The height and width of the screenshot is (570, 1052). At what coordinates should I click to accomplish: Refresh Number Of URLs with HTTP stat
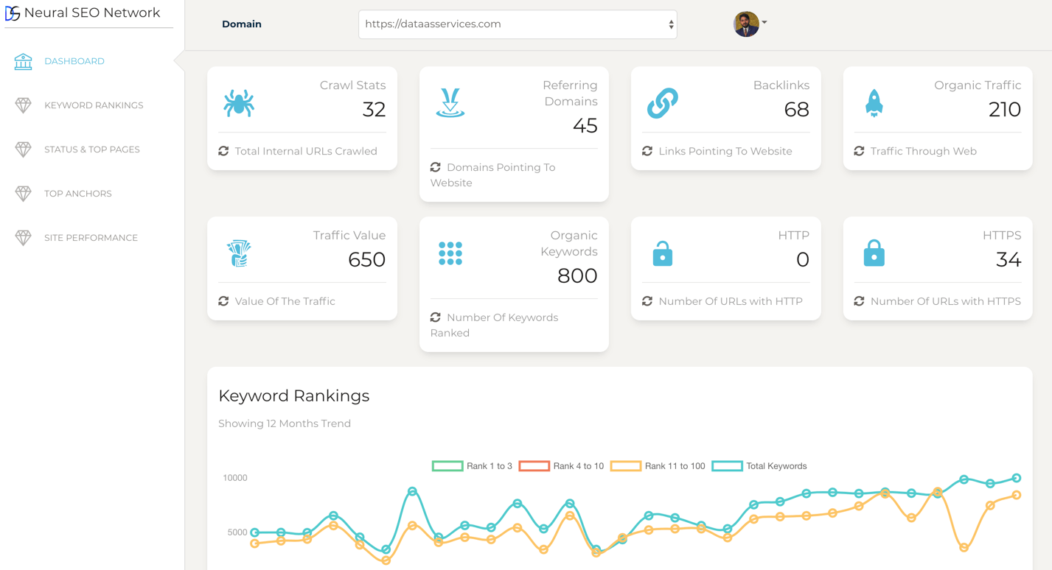(647, 301)
